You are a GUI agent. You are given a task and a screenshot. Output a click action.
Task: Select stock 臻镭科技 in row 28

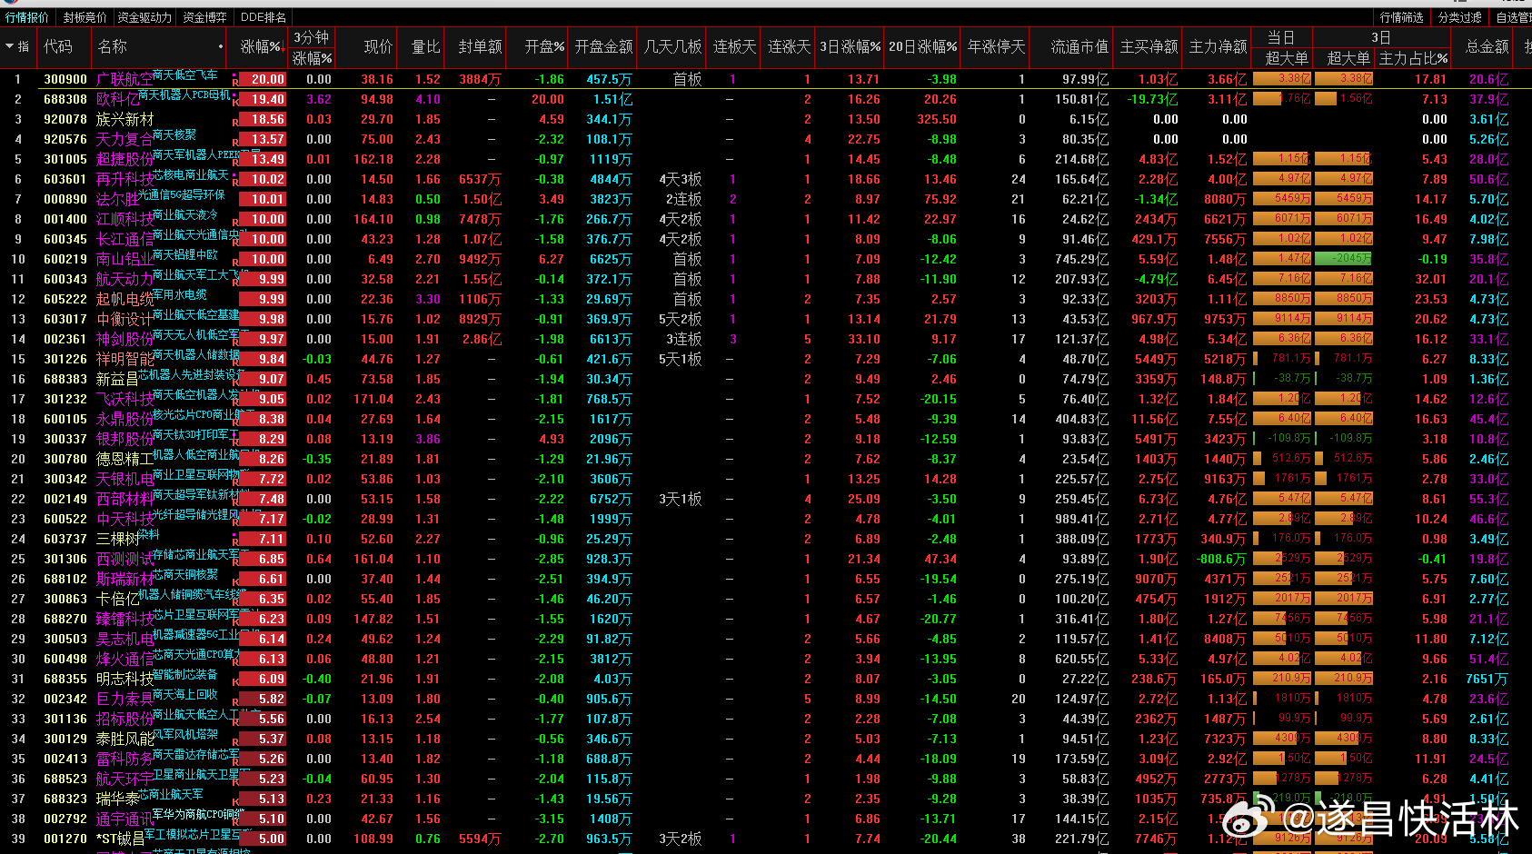[124, 620]
